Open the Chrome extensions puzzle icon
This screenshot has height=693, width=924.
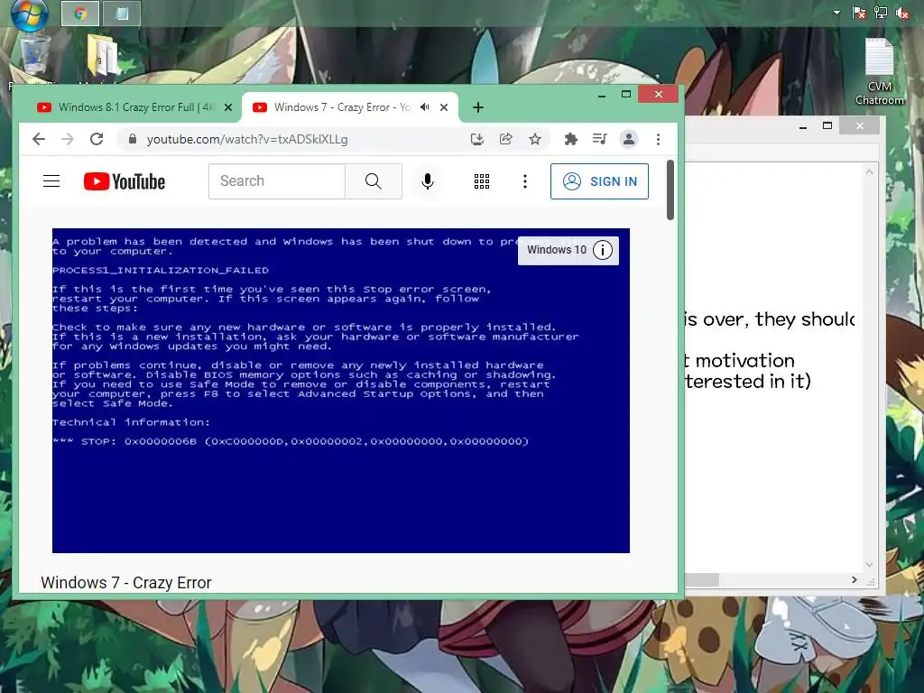[x=570, y=139]
